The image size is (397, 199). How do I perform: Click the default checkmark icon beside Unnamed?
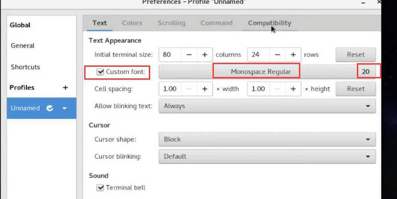tap(50, 108)
